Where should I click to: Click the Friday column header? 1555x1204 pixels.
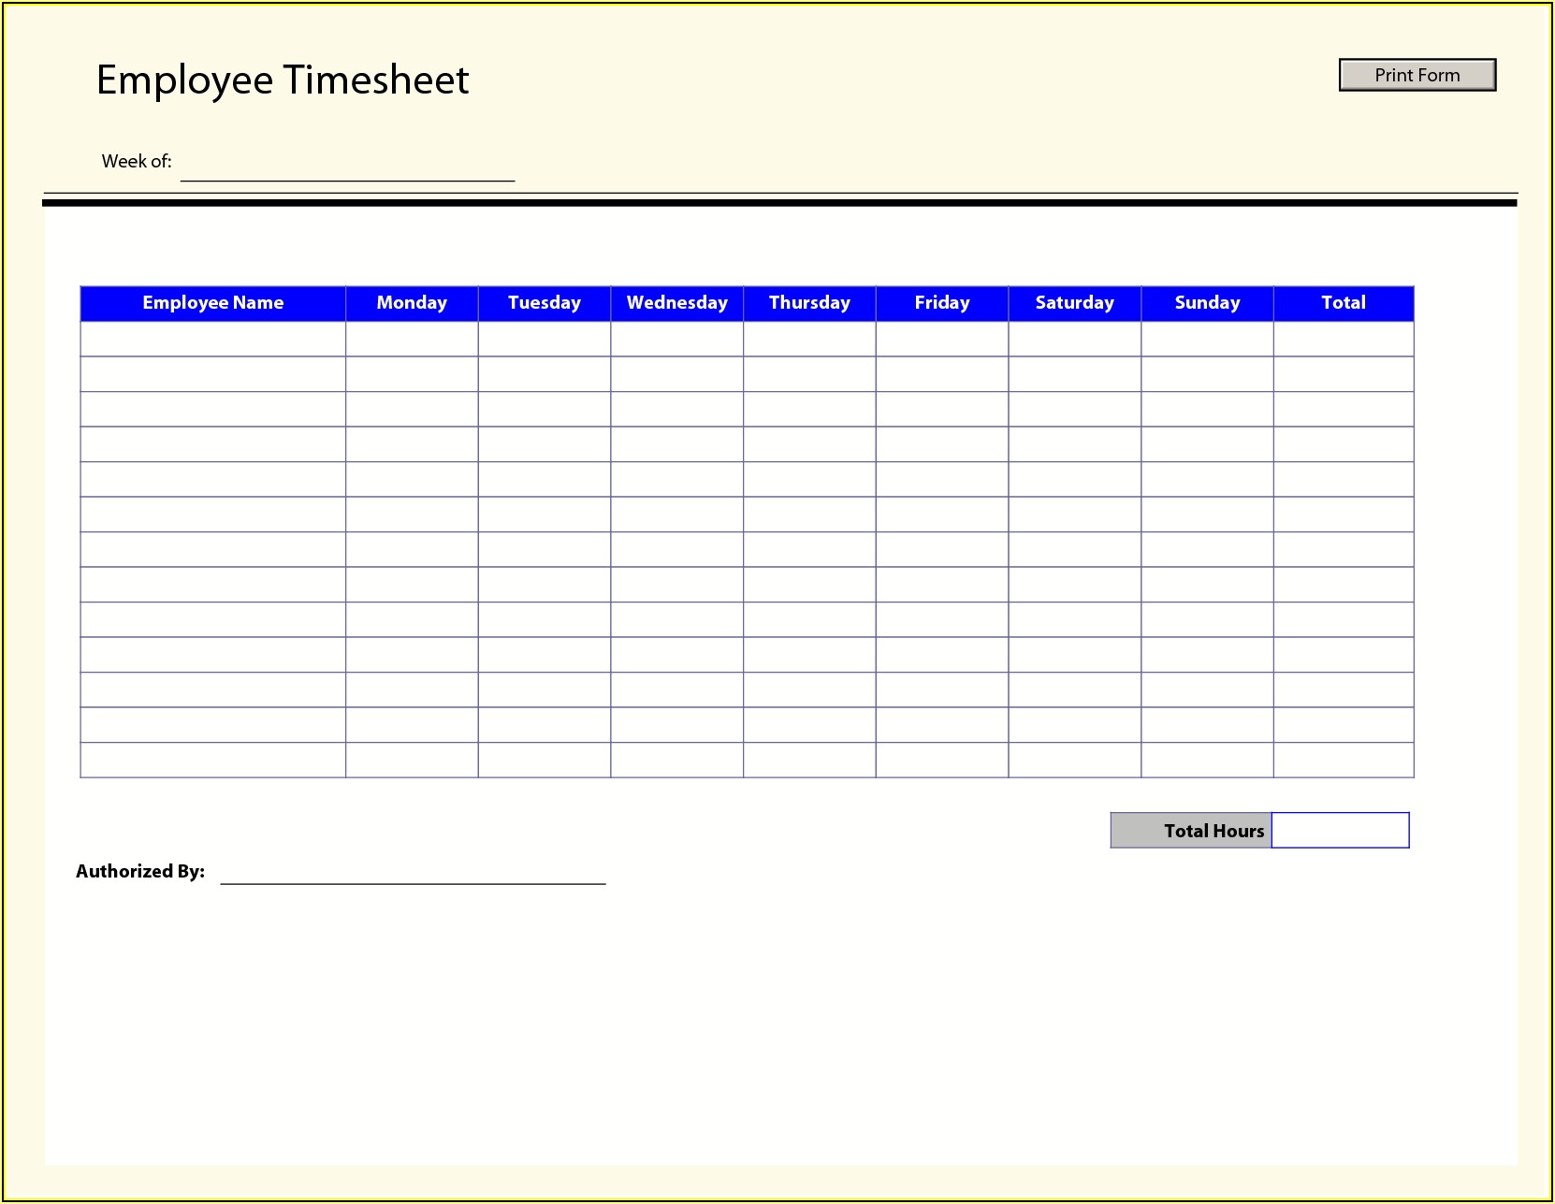tap(941, 303)
